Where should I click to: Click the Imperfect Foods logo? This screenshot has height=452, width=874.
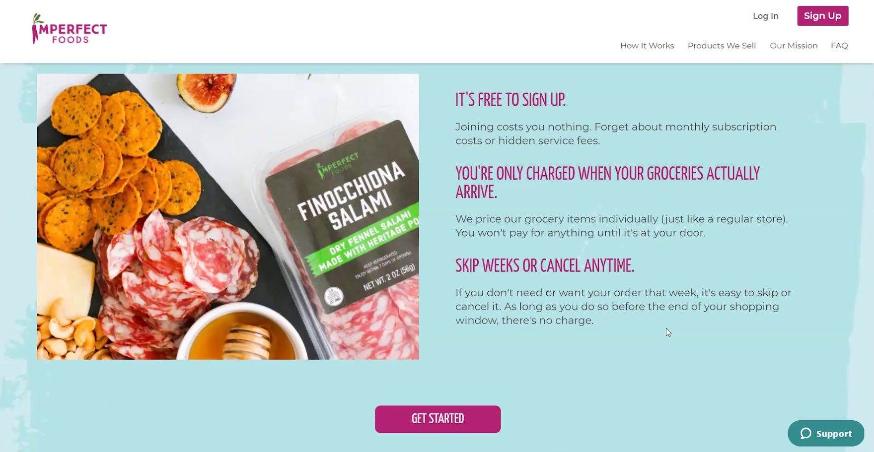tap(70, 29)
